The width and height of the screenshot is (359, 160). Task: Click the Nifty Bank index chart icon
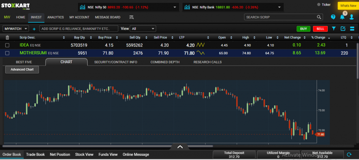[187, 7]
